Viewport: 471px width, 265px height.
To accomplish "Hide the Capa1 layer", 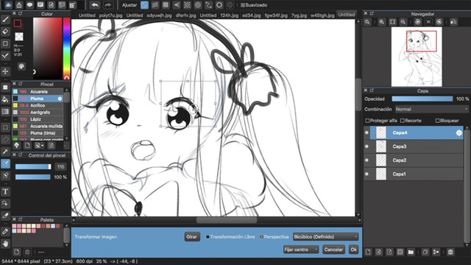I will (366, 174).
